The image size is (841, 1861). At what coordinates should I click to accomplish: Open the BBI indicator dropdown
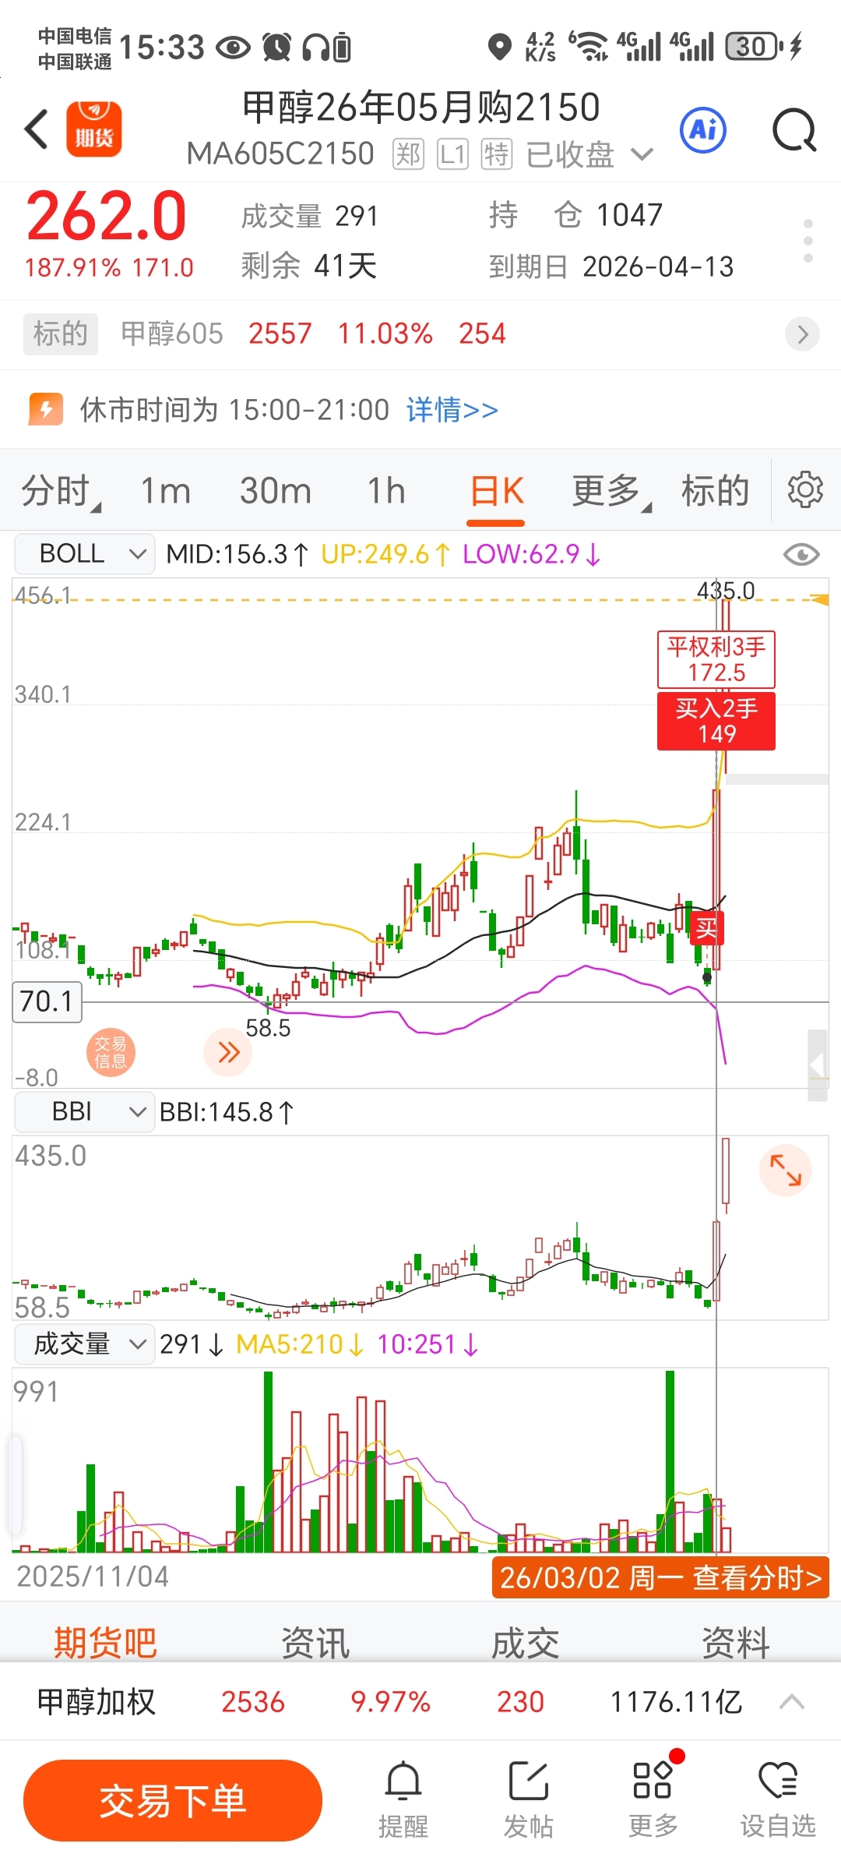pos(84,1111)
